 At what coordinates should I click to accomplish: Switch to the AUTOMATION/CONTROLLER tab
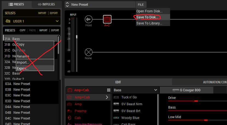[215, 82]
